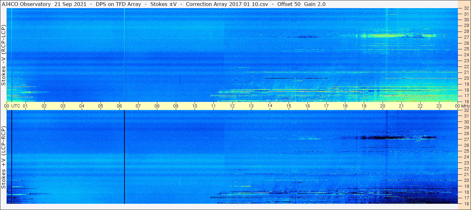Select the 27 MHz label of the upper Stokes -V panel
The image size is (471, 210).
(x=466, y=37)
